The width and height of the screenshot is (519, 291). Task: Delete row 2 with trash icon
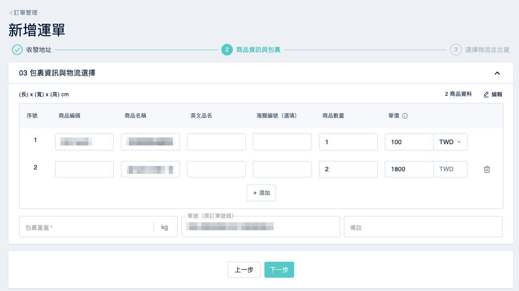click(x=487, y=169)
